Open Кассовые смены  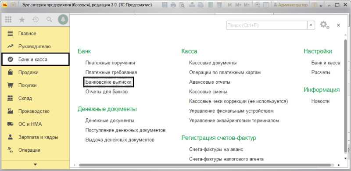click(208, 92)
